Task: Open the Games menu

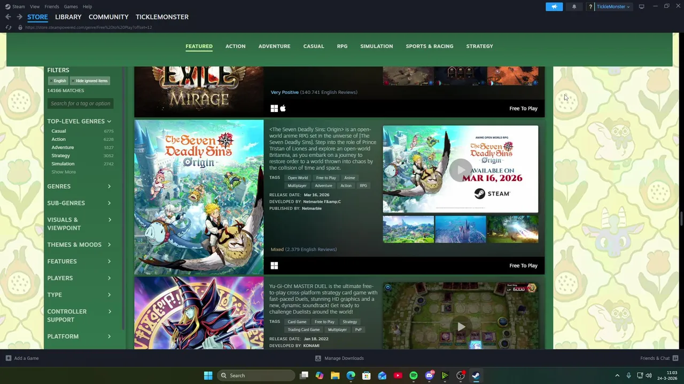Action: [x=71, y=6]
